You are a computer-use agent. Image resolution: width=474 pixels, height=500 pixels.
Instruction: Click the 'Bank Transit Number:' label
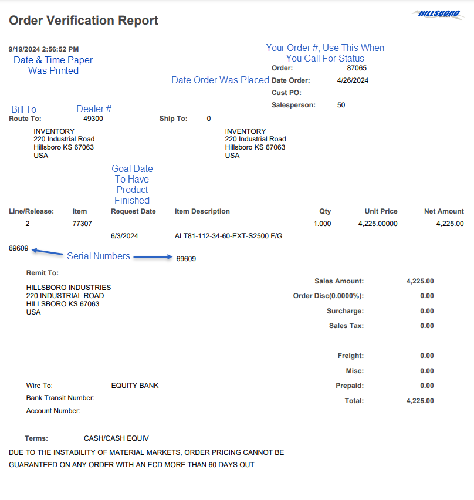pos(60,398)
